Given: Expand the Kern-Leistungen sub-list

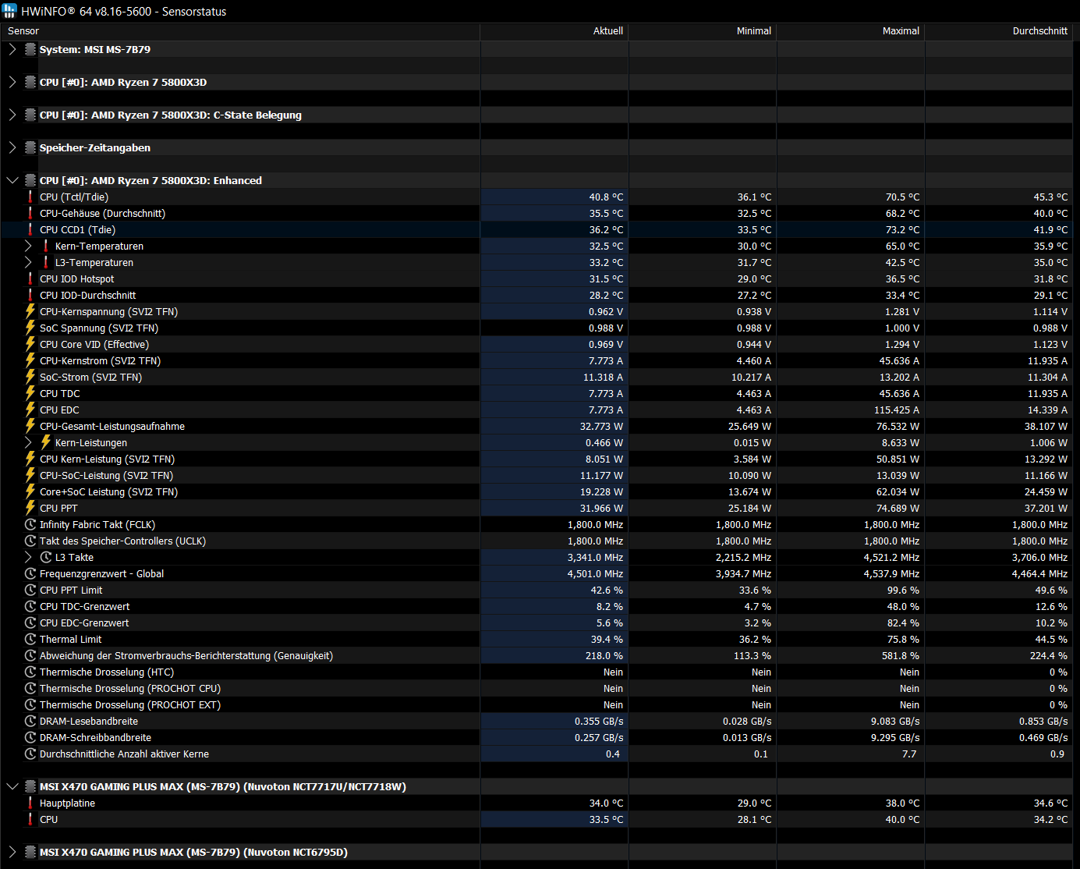Looking at the screenshot, I should point(28,442).
